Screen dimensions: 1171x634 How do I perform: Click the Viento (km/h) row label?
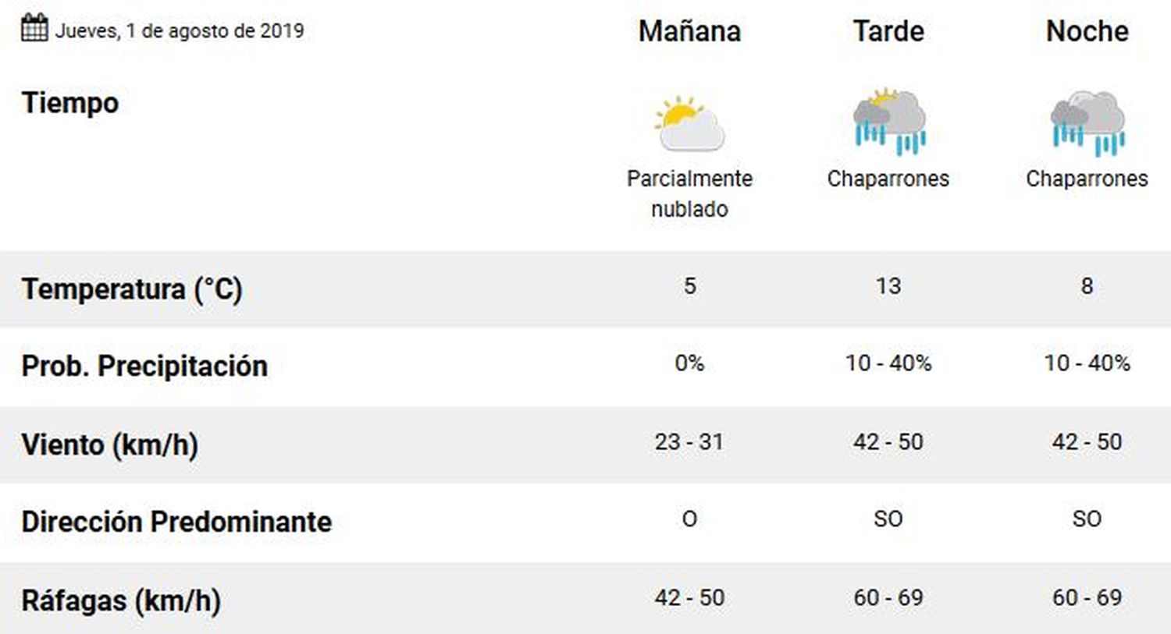(x=109, y=445)
